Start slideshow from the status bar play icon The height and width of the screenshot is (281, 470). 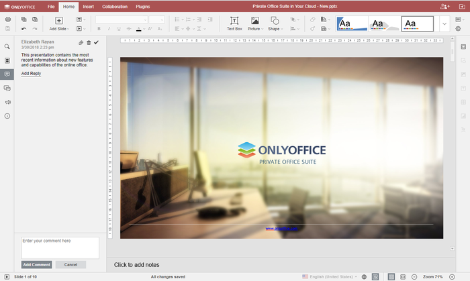(x=7, y=277)
